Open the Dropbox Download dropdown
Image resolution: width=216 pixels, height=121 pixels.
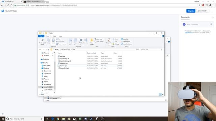coord(202,11)
